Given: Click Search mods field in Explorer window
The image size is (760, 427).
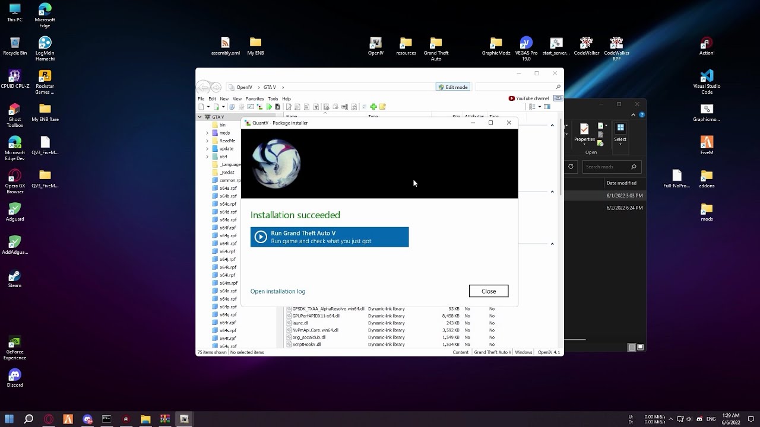Looking at the screenshot, I should [611, 167].
